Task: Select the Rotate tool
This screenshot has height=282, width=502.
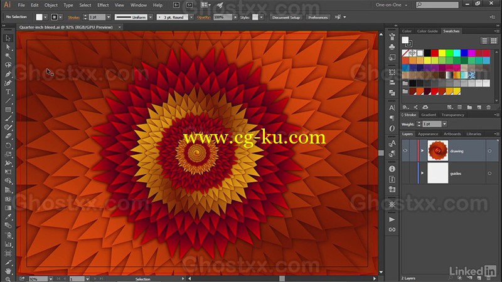Action: [x=8, y=145]
